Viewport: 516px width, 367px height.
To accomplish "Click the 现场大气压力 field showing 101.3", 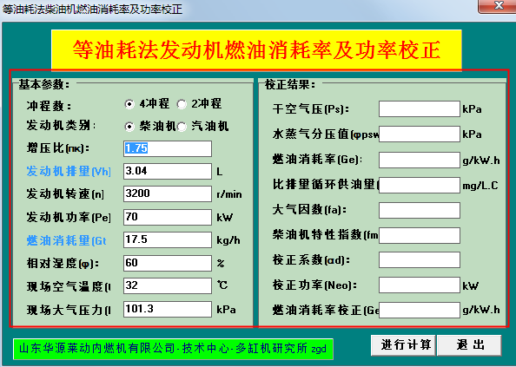I will tap(168, 309).
